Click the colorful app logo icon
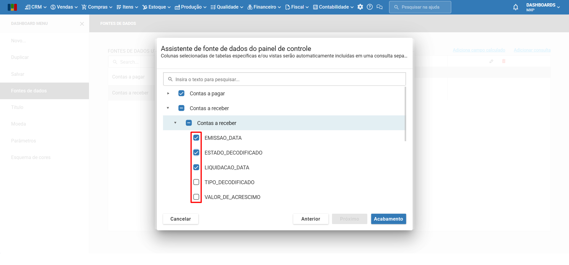569x265 pixels. (x=12, y=7)
